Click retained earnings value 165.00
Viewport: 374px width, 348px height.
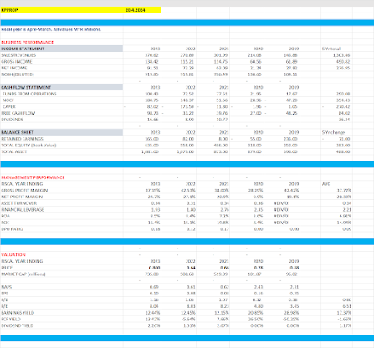pos(152,139)
